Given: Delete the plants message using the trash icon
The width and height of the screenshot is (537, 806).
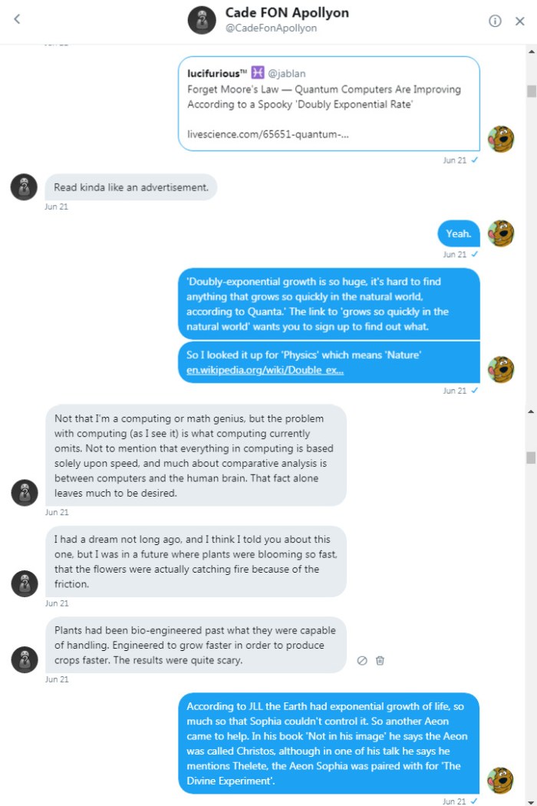Looking at the screenshot, I should [x=380, y=660].
